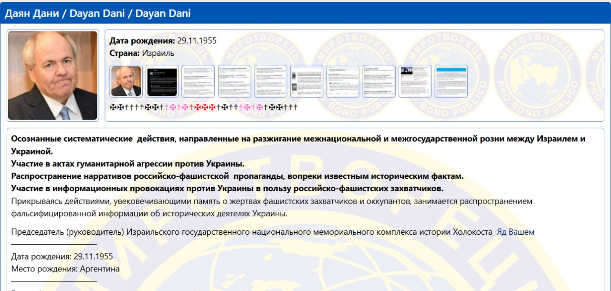Image resolution: width=611 pixels, height=291 pixels.
Task: Open thumbnail with two small pictures on left
Action: pos(307,81)
